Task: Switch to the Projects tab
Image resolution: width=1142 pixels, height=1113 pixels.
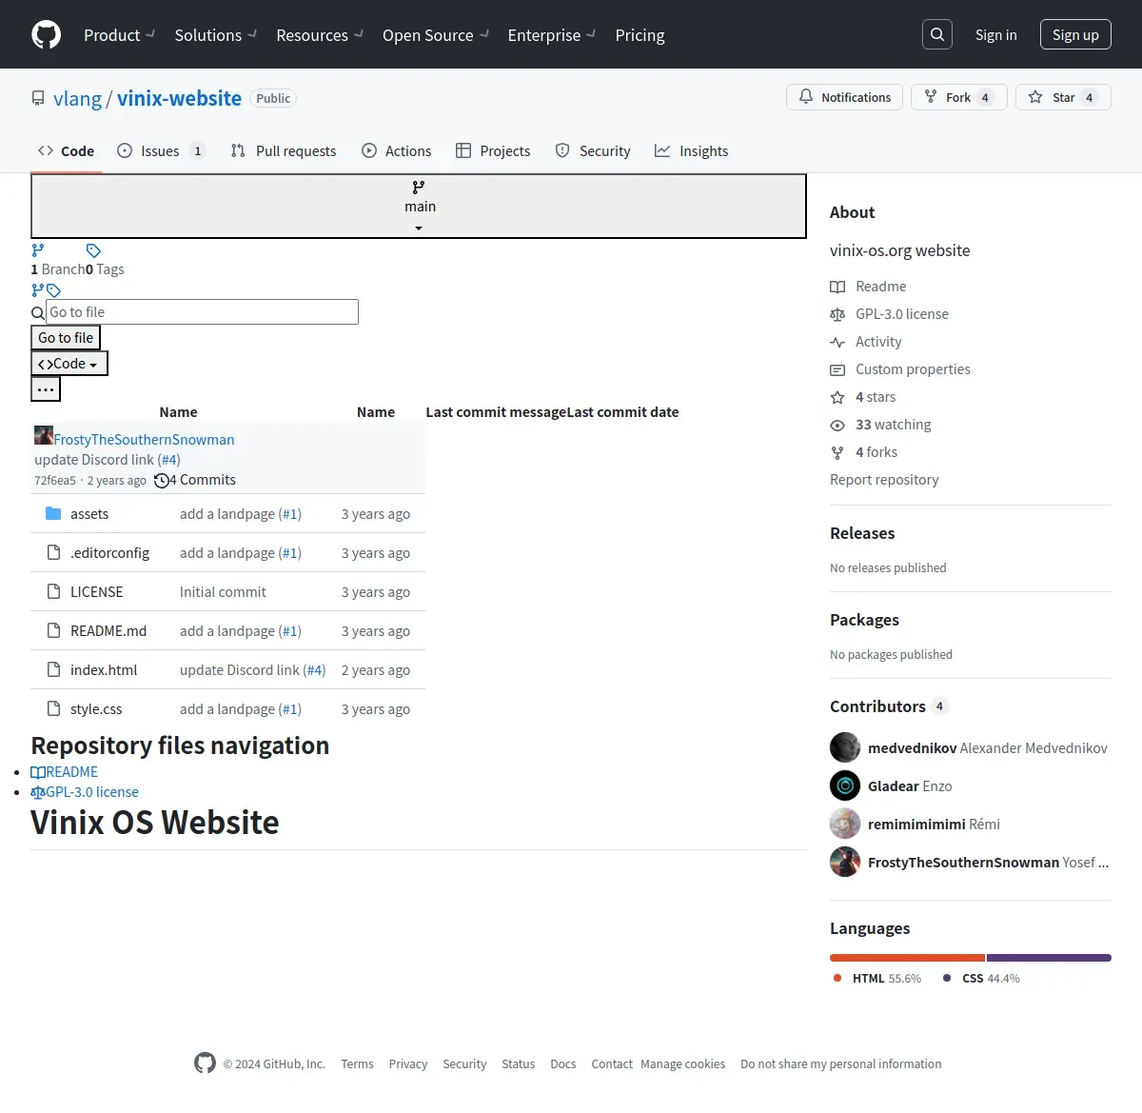Action: [x=493, y=150]
